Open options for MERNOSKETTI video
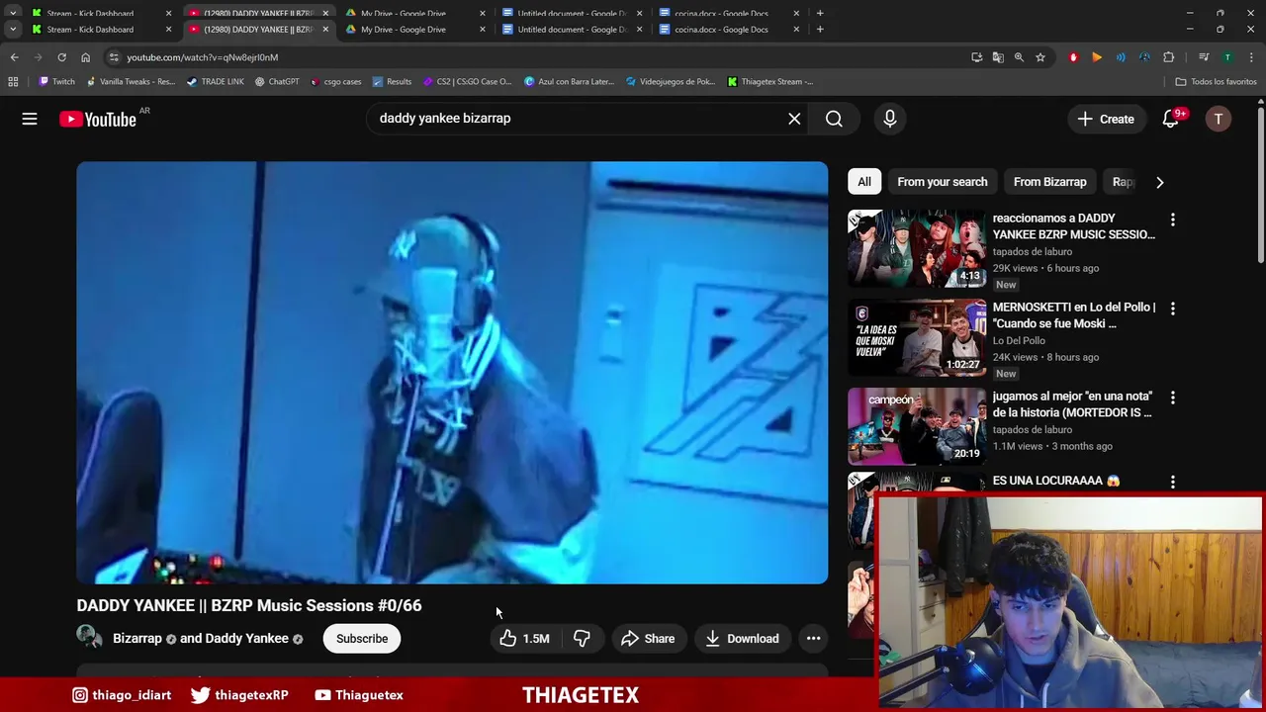 tap(1173, 309)
